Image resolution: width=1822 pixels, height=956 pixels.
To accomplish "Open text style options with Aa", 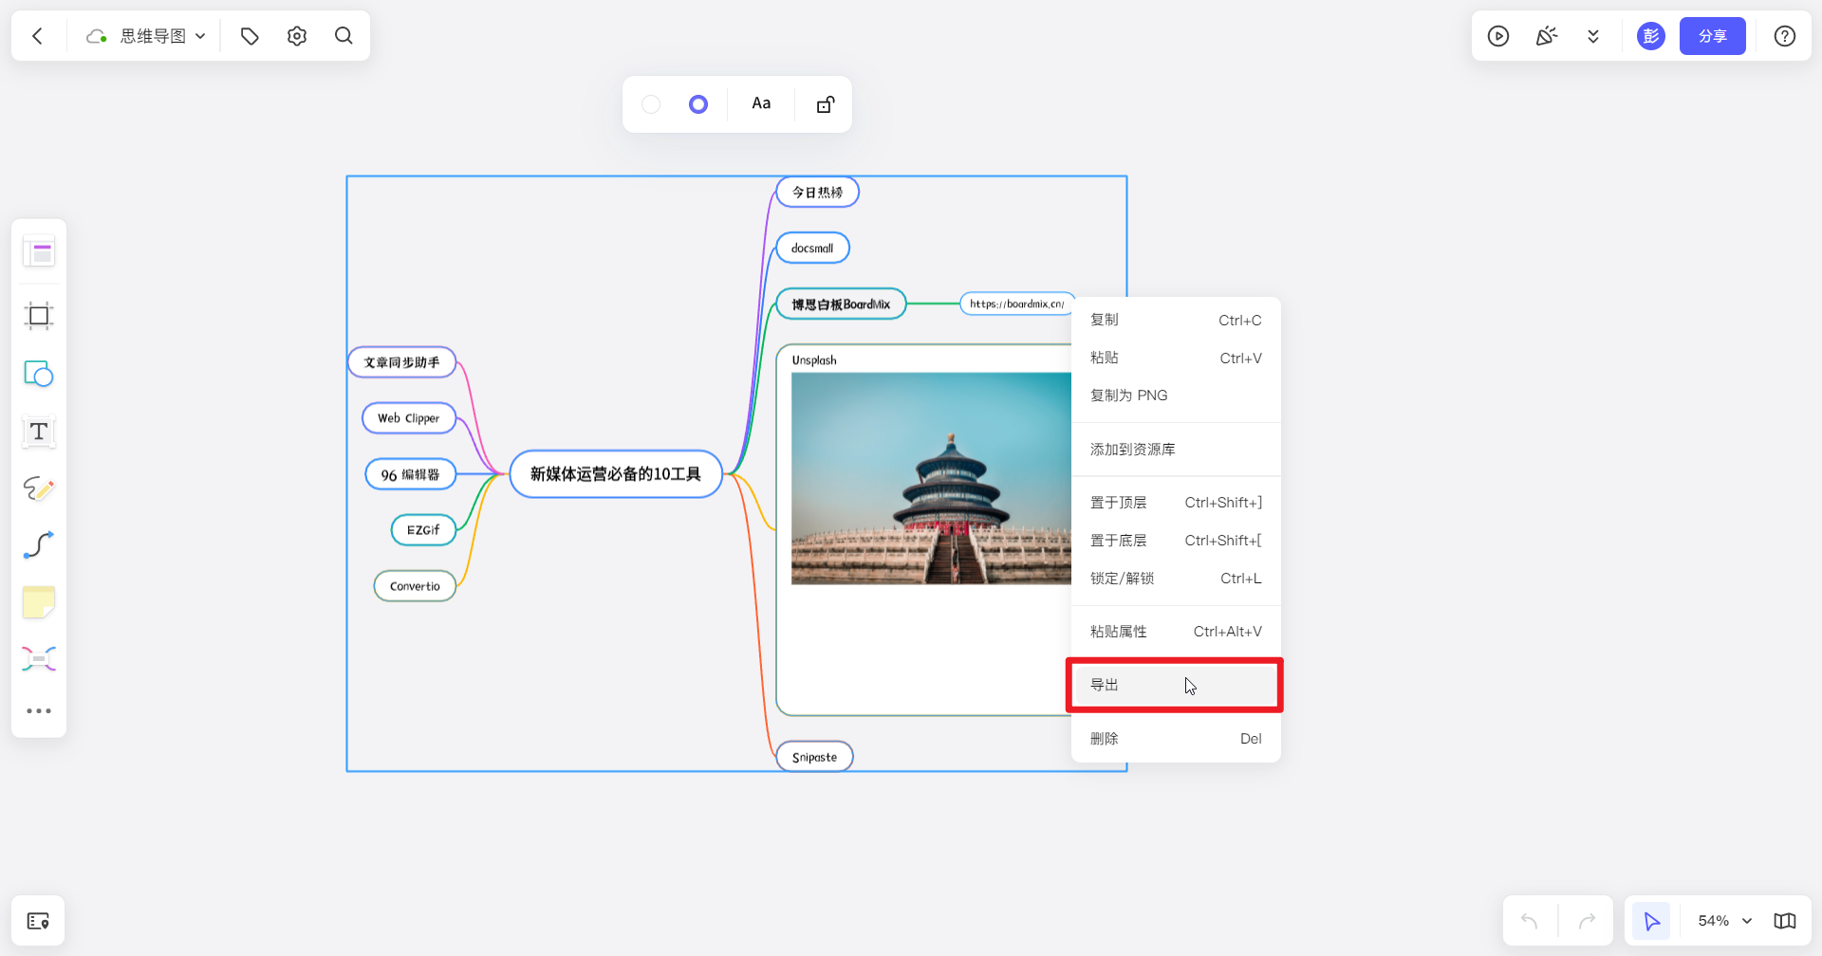I will click(760, 103).
